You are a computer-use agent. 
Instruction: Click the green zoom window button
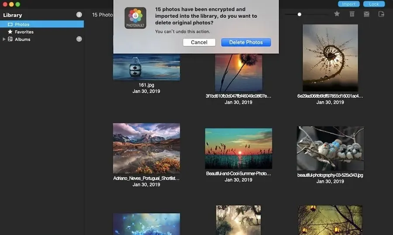tap(17, 4)
